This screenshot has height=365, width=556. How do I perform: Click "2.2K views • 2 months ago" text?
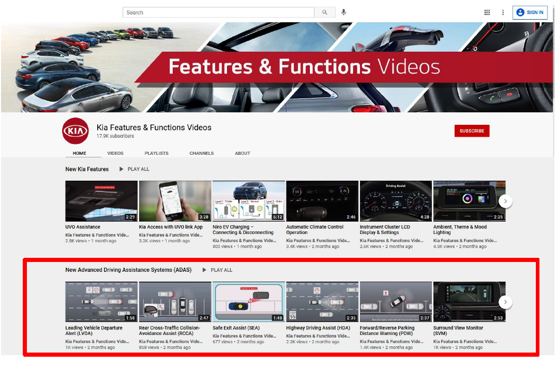click(313, 342)
